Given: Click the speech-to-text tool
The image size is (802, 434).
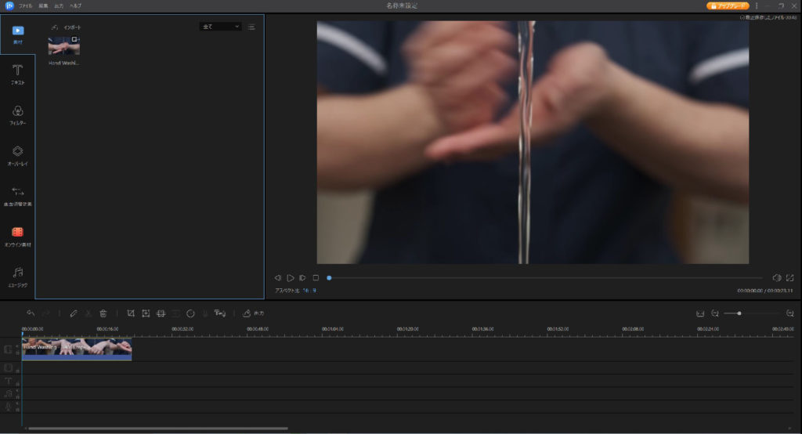Looking at the screenshot, I should click(x=220, y=313).
